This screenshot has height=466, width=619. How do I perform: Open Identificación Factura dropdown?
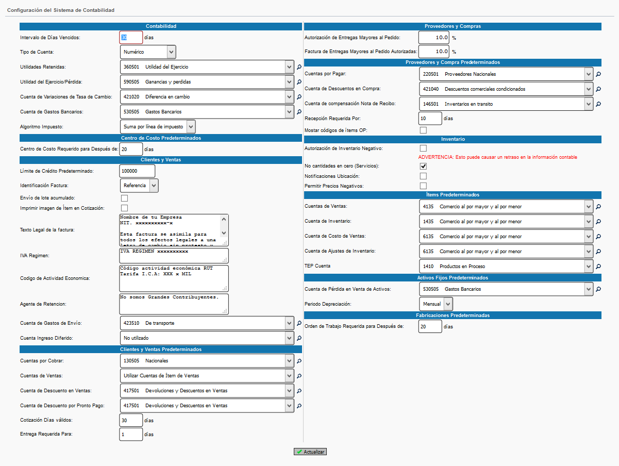point(139,186)
